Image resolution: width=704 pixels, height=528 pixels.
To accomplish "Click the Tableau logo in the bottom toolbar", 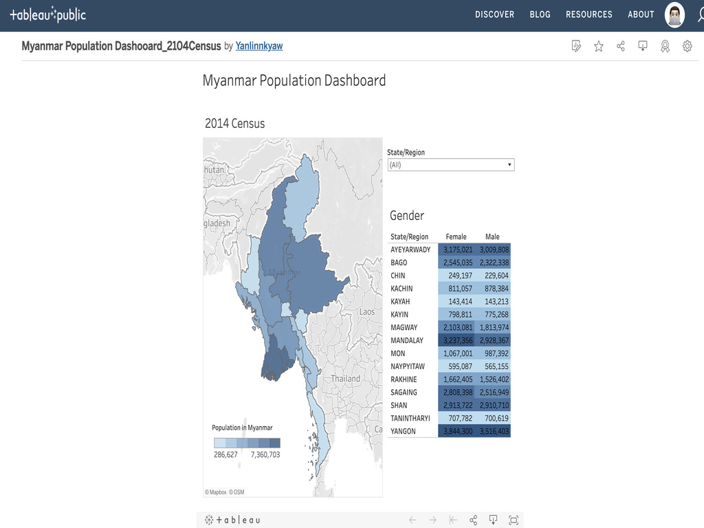I will pos(232,520).
